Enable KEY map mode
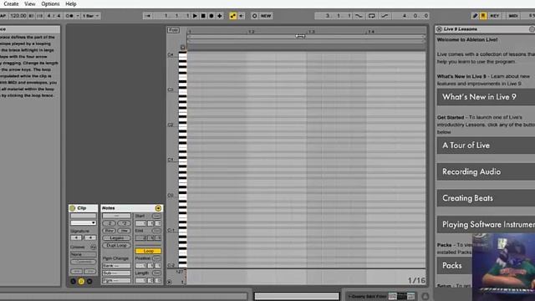Image resolution: width=535 pixels, height=301 pixels. (494, 16)
